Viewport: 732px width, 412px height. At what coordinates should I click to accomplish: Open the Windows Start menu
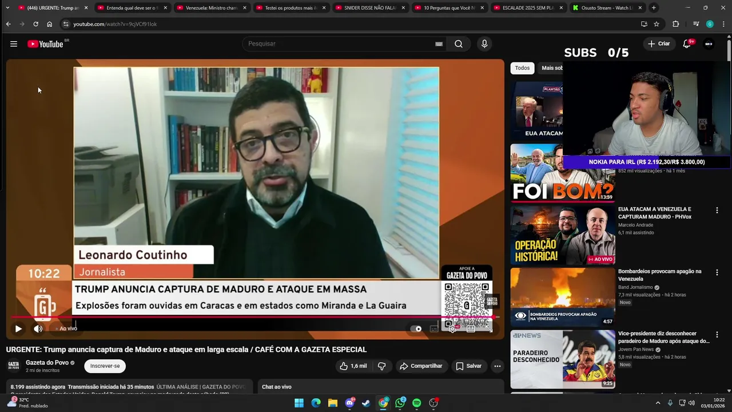pos(299,403)
